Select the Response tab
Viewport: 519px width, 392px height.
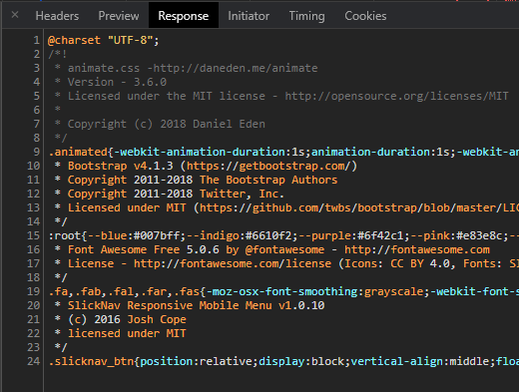tap(184, 16)
